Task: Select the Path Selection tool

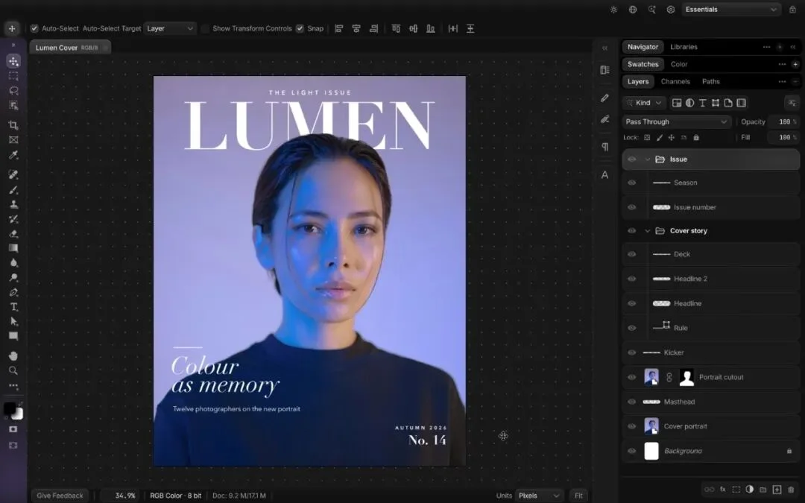Action: (x=13, y=321)
